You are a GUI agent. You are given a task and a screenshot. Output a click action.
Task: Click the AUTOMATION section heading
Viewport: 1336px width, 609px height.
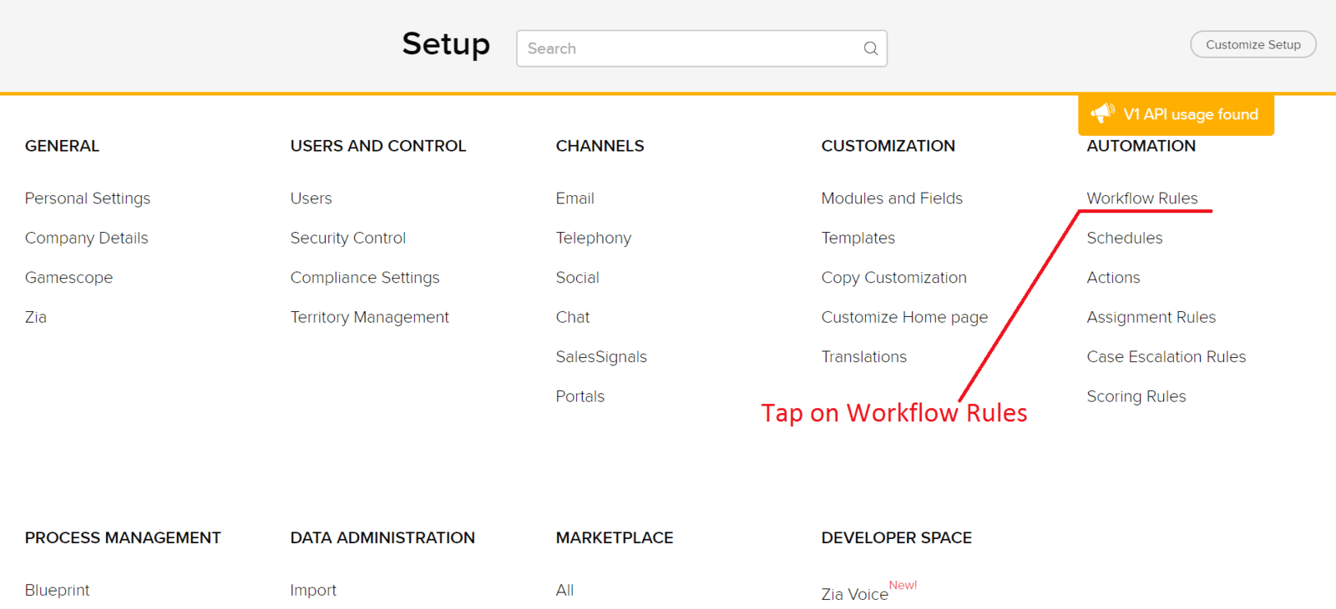(1141, 146)
